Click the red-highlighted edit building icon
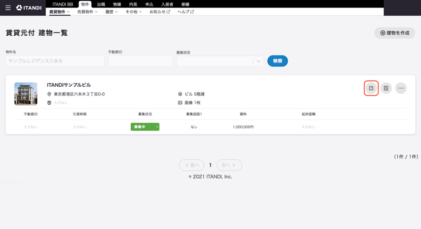 pyautogui.click(x=371, y=88)
